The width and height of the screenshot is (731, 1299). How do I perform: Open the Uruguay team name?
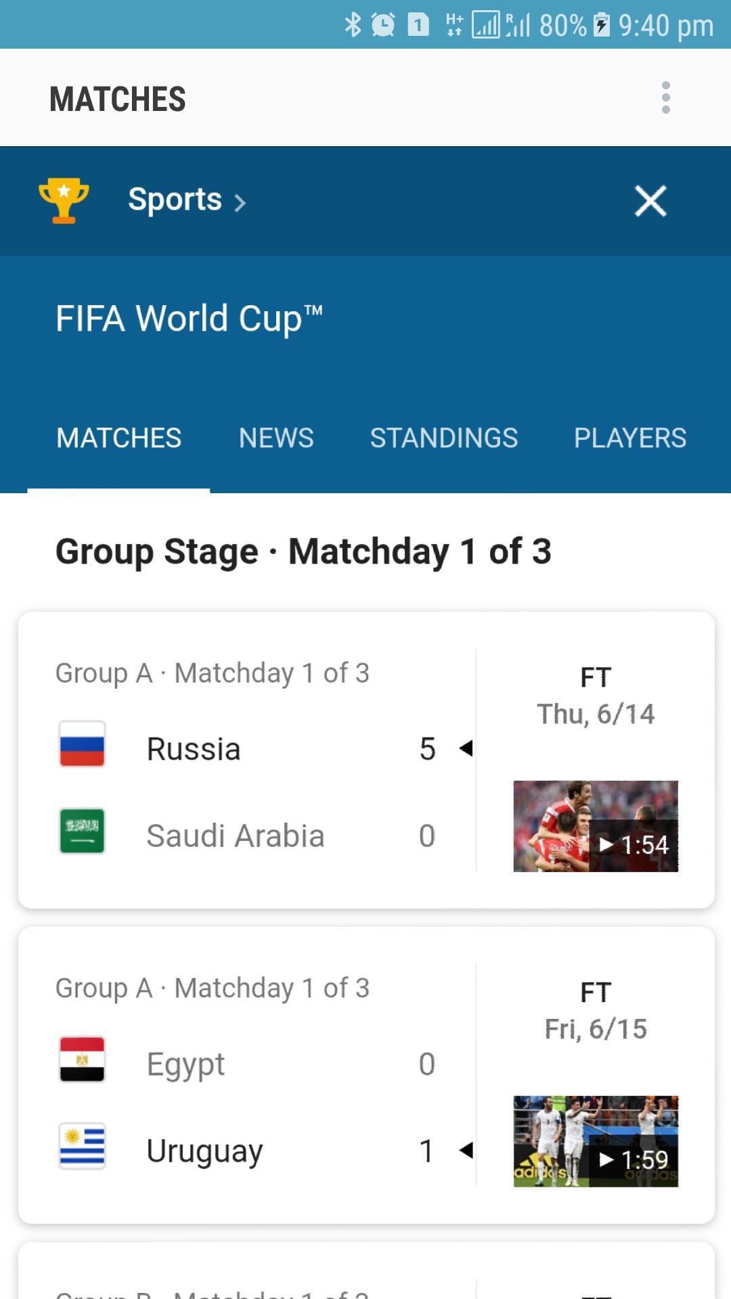[x=204, y=1151]
